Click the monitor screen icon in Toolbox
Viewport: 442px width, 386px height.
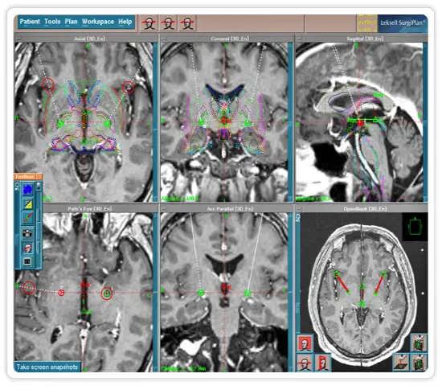(27, 261)
